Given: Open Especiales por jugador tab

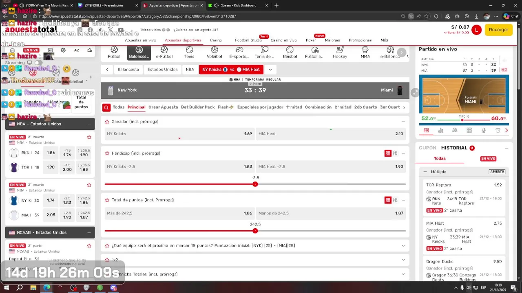Looking at the screenshot, I should [260, 107].
